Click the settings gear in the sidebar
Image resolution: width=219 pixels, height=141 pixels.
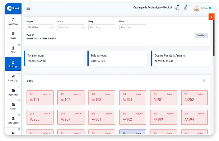click(13, 133)
